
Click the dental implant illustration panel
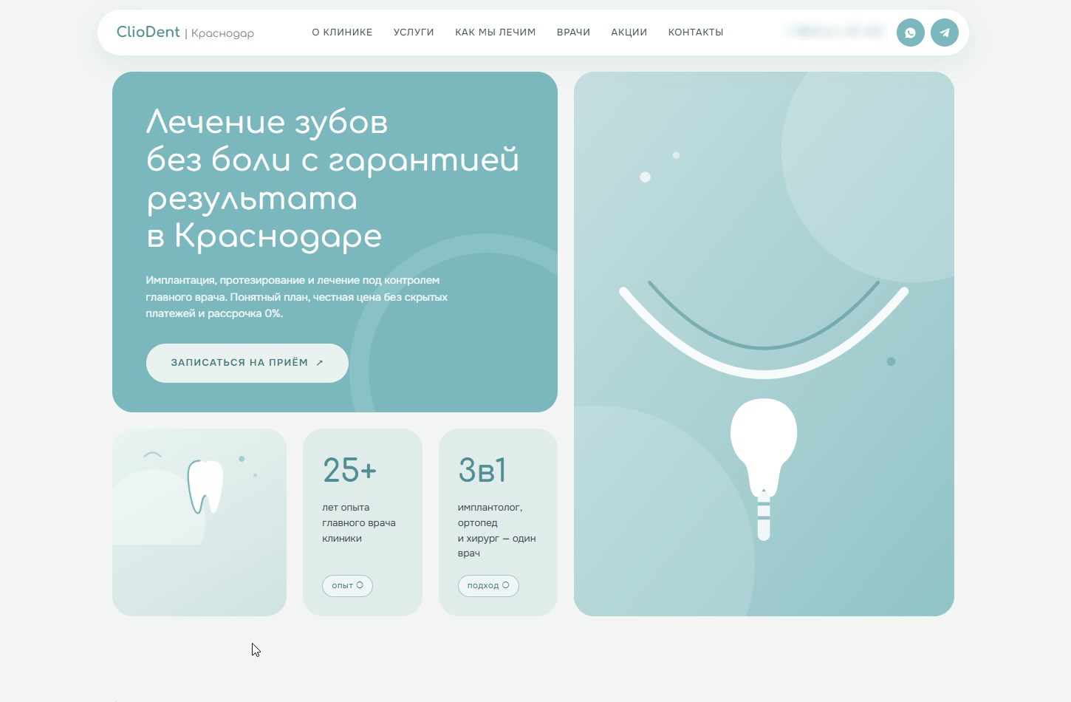pyautogui.click(x=764, y=344)
